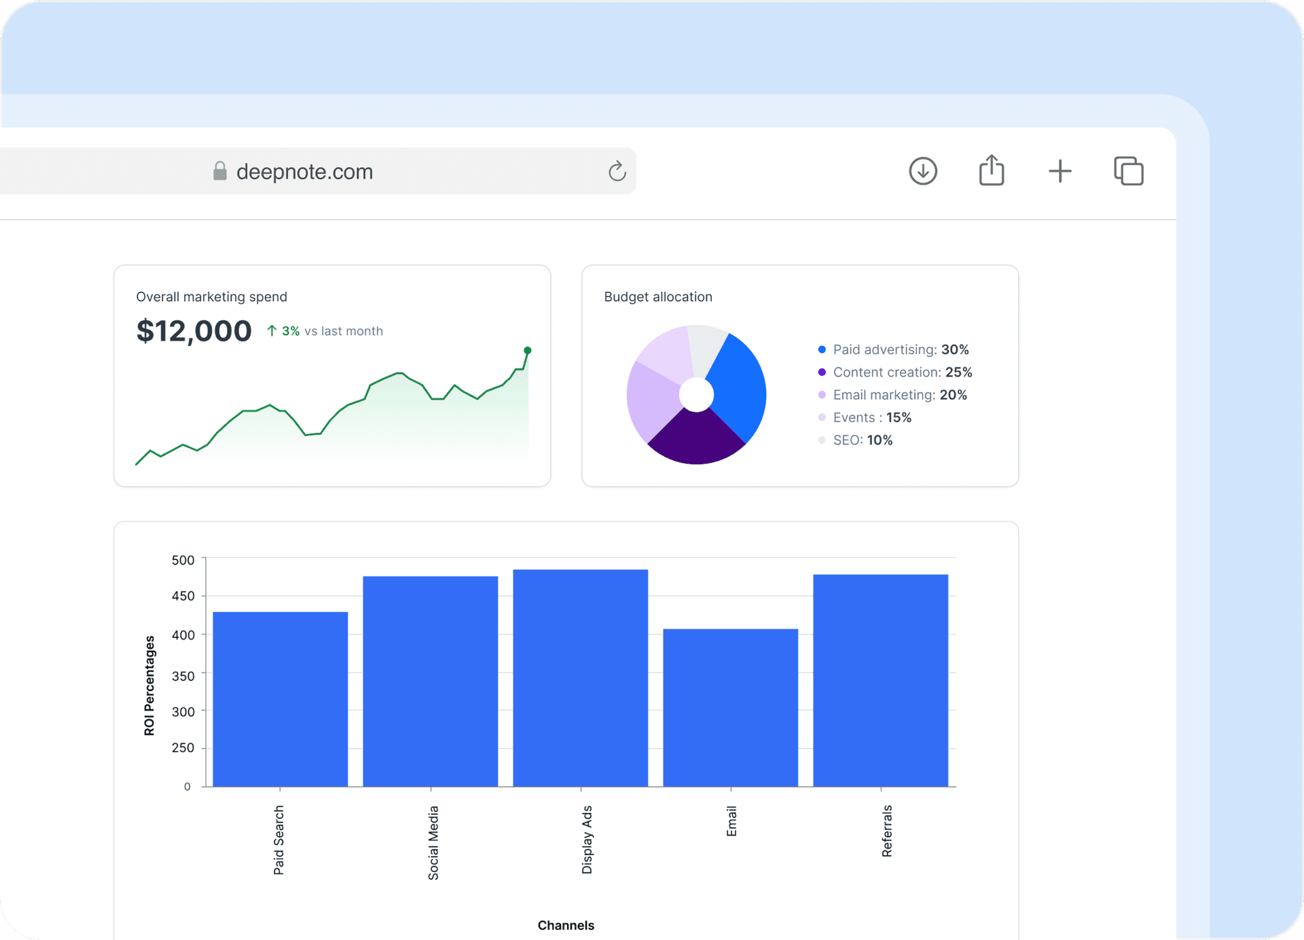The image size is (1304, 940).
Task: Expand the Budget allocation card
Action: click(800, 375)
